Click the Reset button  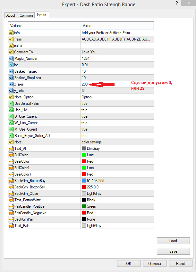point(180,264)
